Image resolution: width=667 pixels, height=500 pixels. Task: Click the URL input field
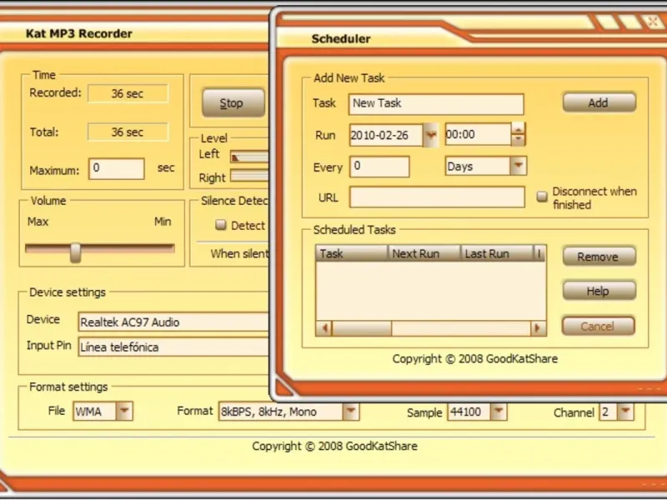pyautogui.click(x=437, y=197)
